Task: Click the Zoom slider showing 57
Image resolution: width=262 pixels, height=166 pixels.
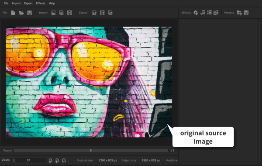Action: click(29, 160)
